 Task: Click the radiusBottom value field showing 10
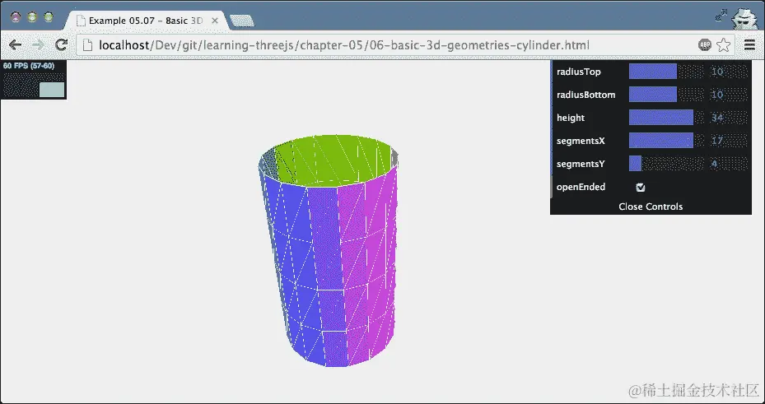coord(728,95)
